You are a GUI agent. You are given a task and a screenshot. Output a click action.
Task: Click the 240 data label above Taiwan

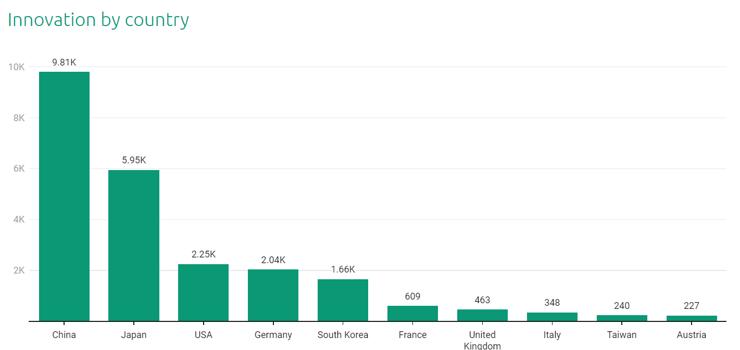[x=622, y=305]
